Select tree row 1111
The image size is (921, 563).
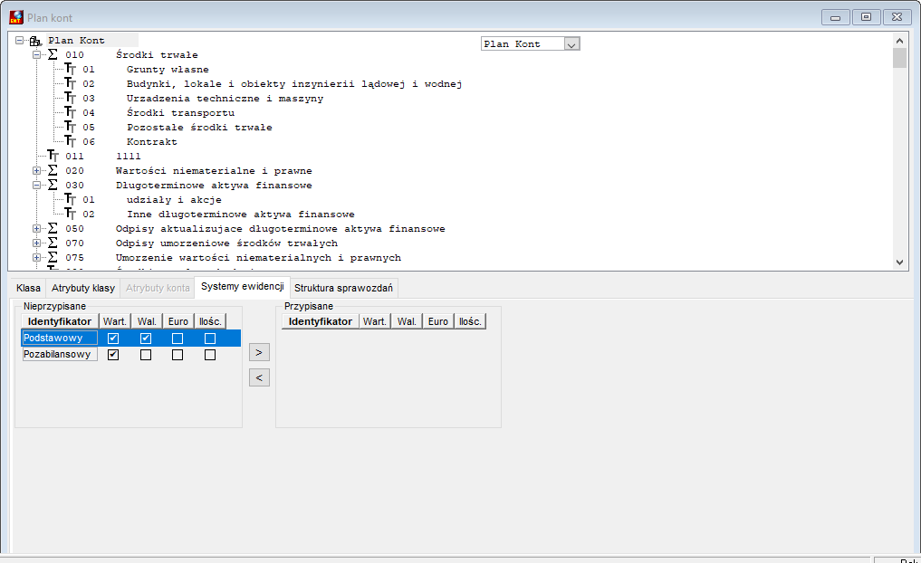click(x=128, y=157)
